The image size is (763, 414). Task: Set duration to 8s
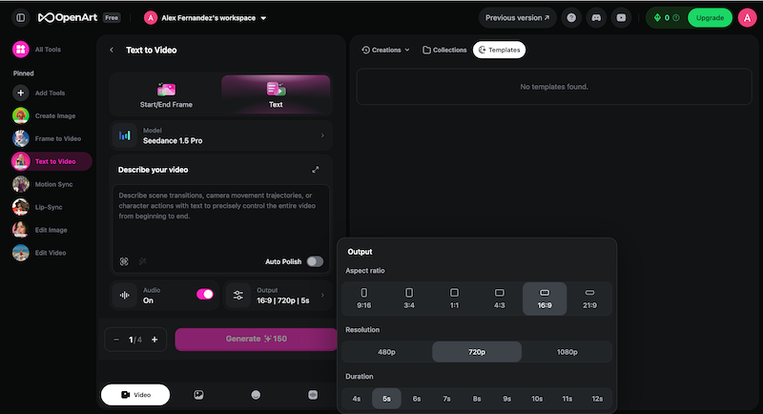point(477,399)
